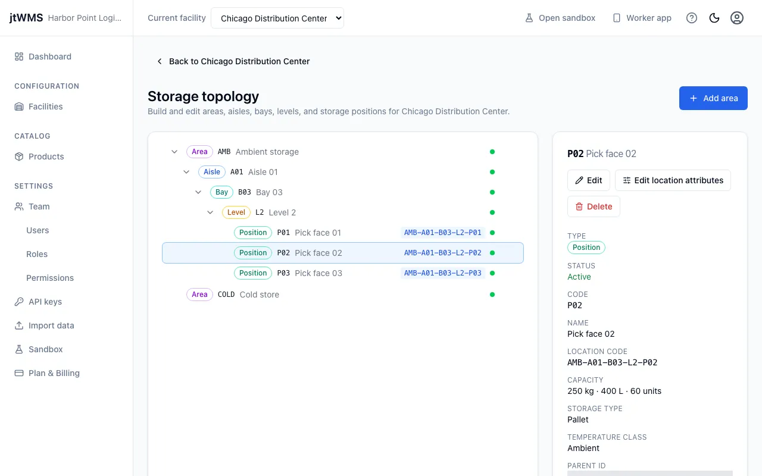Select the P03 Pick face 03 row
Viewport: 762px width, 476px height.
click(343, 273)
